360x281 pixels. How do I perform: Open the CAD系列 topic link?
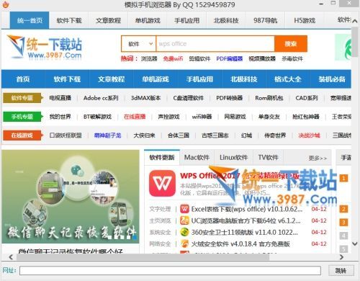point(307,98)
